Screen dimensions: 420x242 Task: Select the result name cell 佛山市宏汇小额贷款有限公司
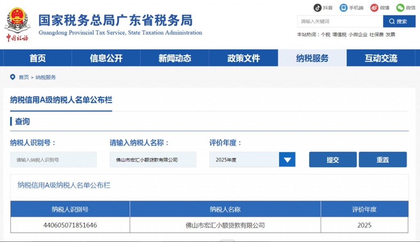point(225,225)
